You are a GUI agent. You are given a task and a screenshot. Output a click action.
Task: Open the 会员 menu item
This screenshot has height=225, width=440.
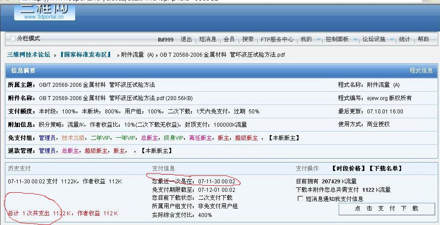[x=229, y=39]
